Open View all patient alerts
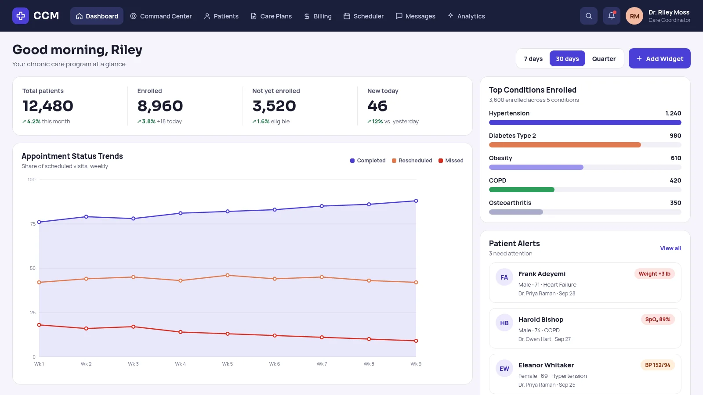 pos(670,248)
